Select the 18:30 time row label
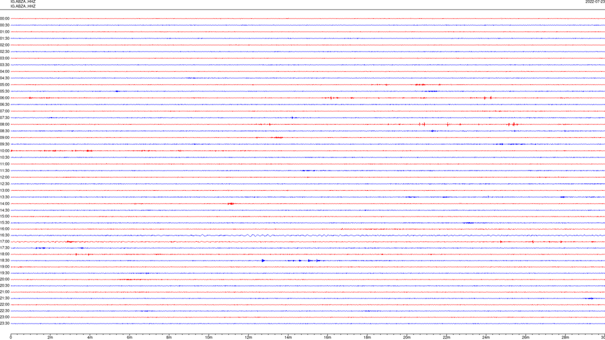Screen dimensions: 605x340 4,261
